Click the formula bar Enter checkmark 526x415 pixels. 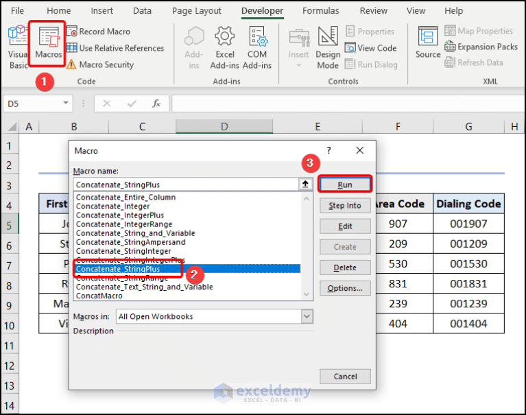coord(132,104)
